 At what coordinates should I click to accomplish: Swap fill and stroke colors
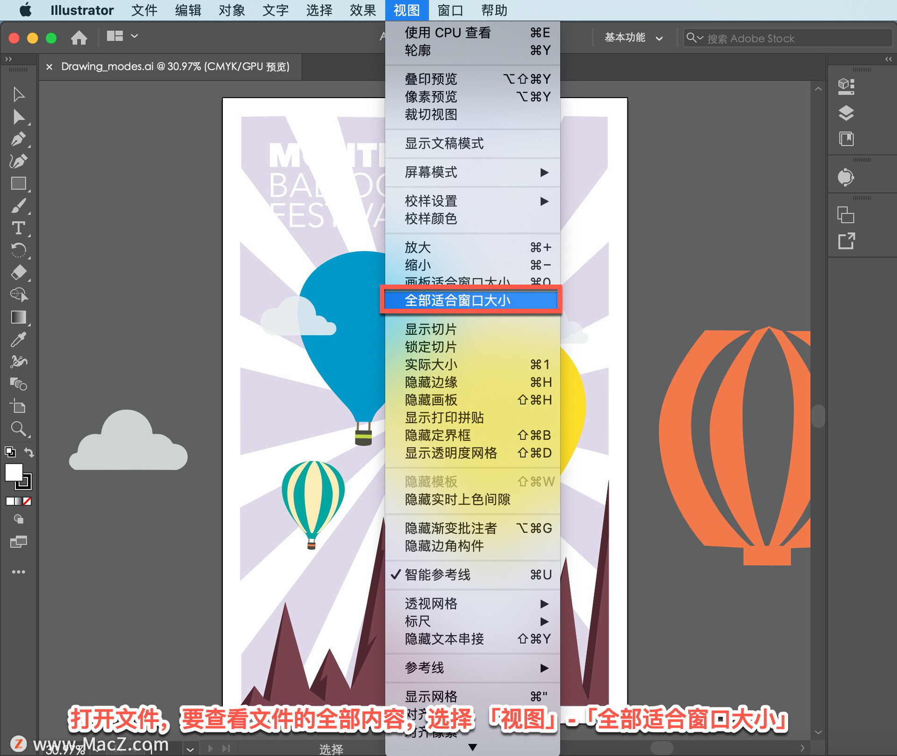click(29, 452)
